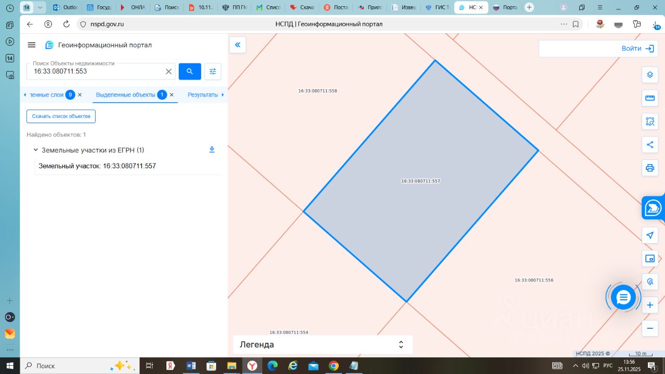Zoom out on the map
Viewport: 665px width, 374px height.
[650, 329]
